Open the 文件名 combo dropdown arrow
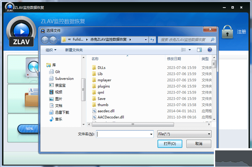 [x=151, y=134]
